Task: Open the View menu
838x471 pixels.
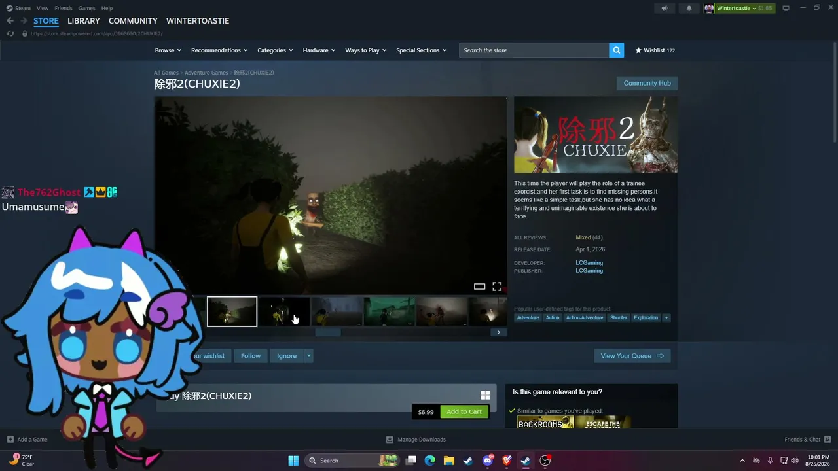Action: pyautogui.click(x=43, y=8)
